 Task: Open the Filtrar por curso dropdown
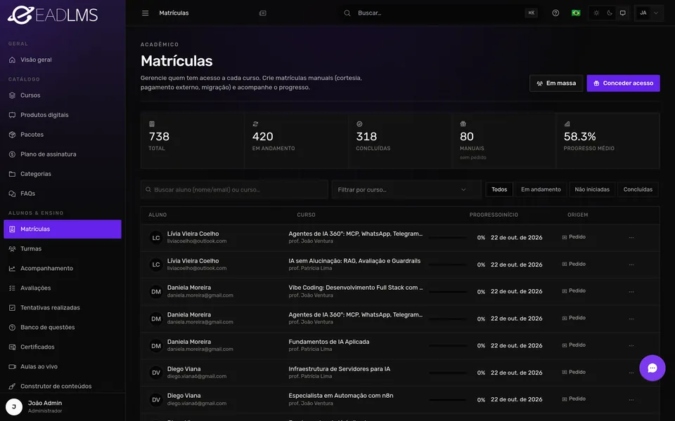406,189
